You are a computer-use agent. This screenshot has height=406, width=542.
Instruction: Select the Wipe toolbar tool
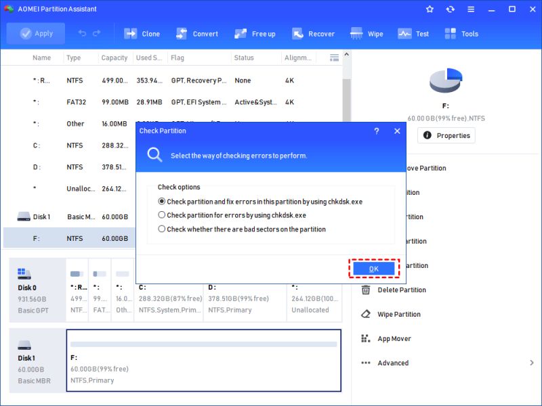(367, 33)
